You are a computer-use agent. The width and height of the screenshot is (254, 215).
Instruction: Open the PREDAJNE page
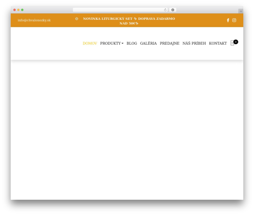tap(170, 43)
